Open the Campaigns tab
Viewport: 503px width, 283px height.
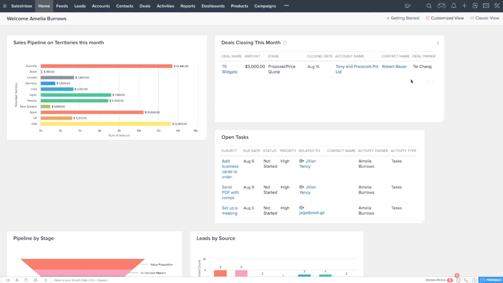pos(265,6)
